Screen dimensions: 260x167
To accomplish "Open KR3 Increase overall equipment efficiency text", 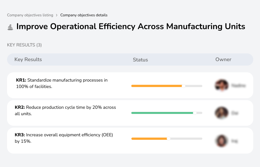I will pyautogui.click(x=64, y=138).
